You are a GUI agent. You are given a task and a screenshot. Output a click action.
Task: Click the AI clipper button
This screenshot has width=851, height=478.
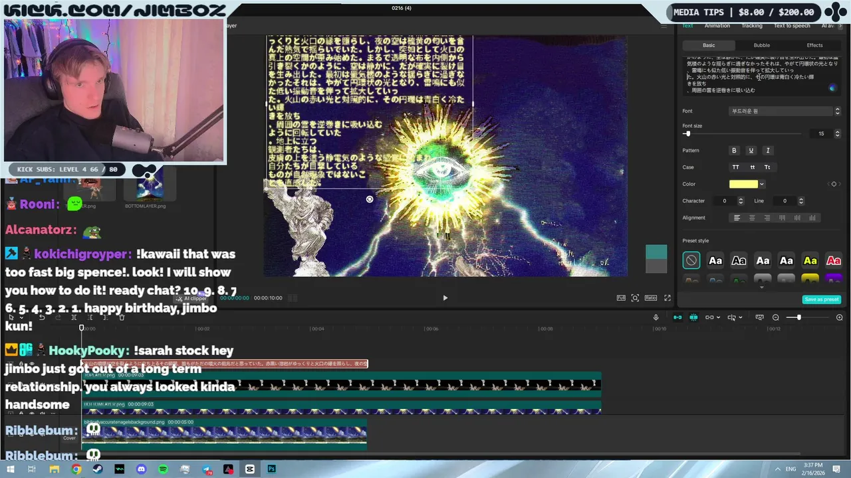191,299
